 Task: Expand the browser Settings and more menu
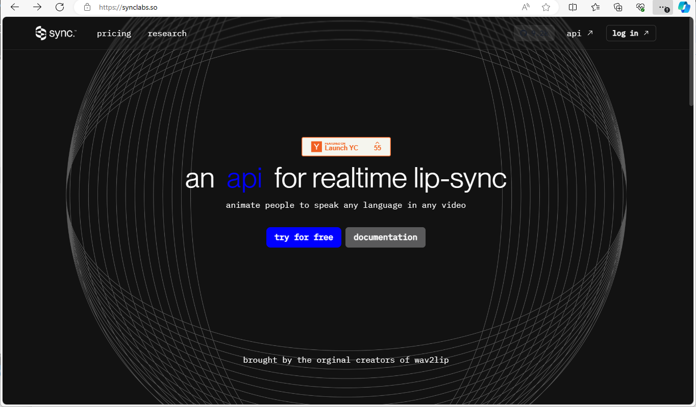662,7
